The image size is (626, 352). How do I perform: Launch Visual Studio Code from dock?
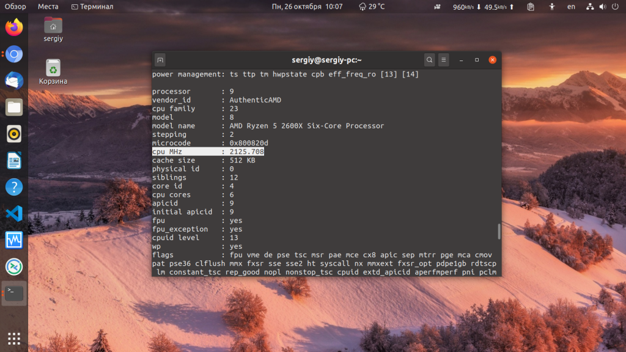14,213
